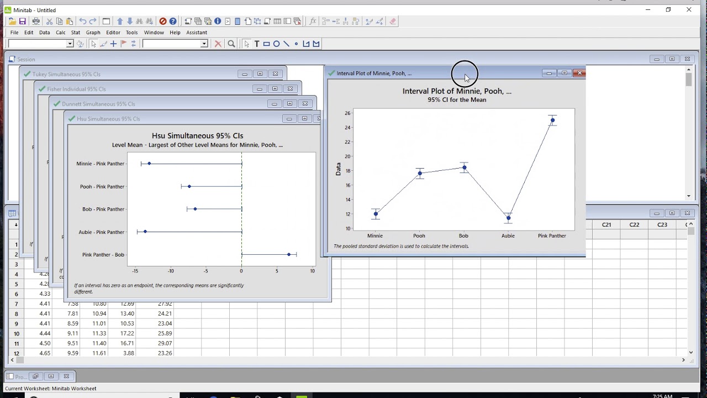Select worksheet cell containing 29.07
707x398 pixels.
[x=156, y=343]
